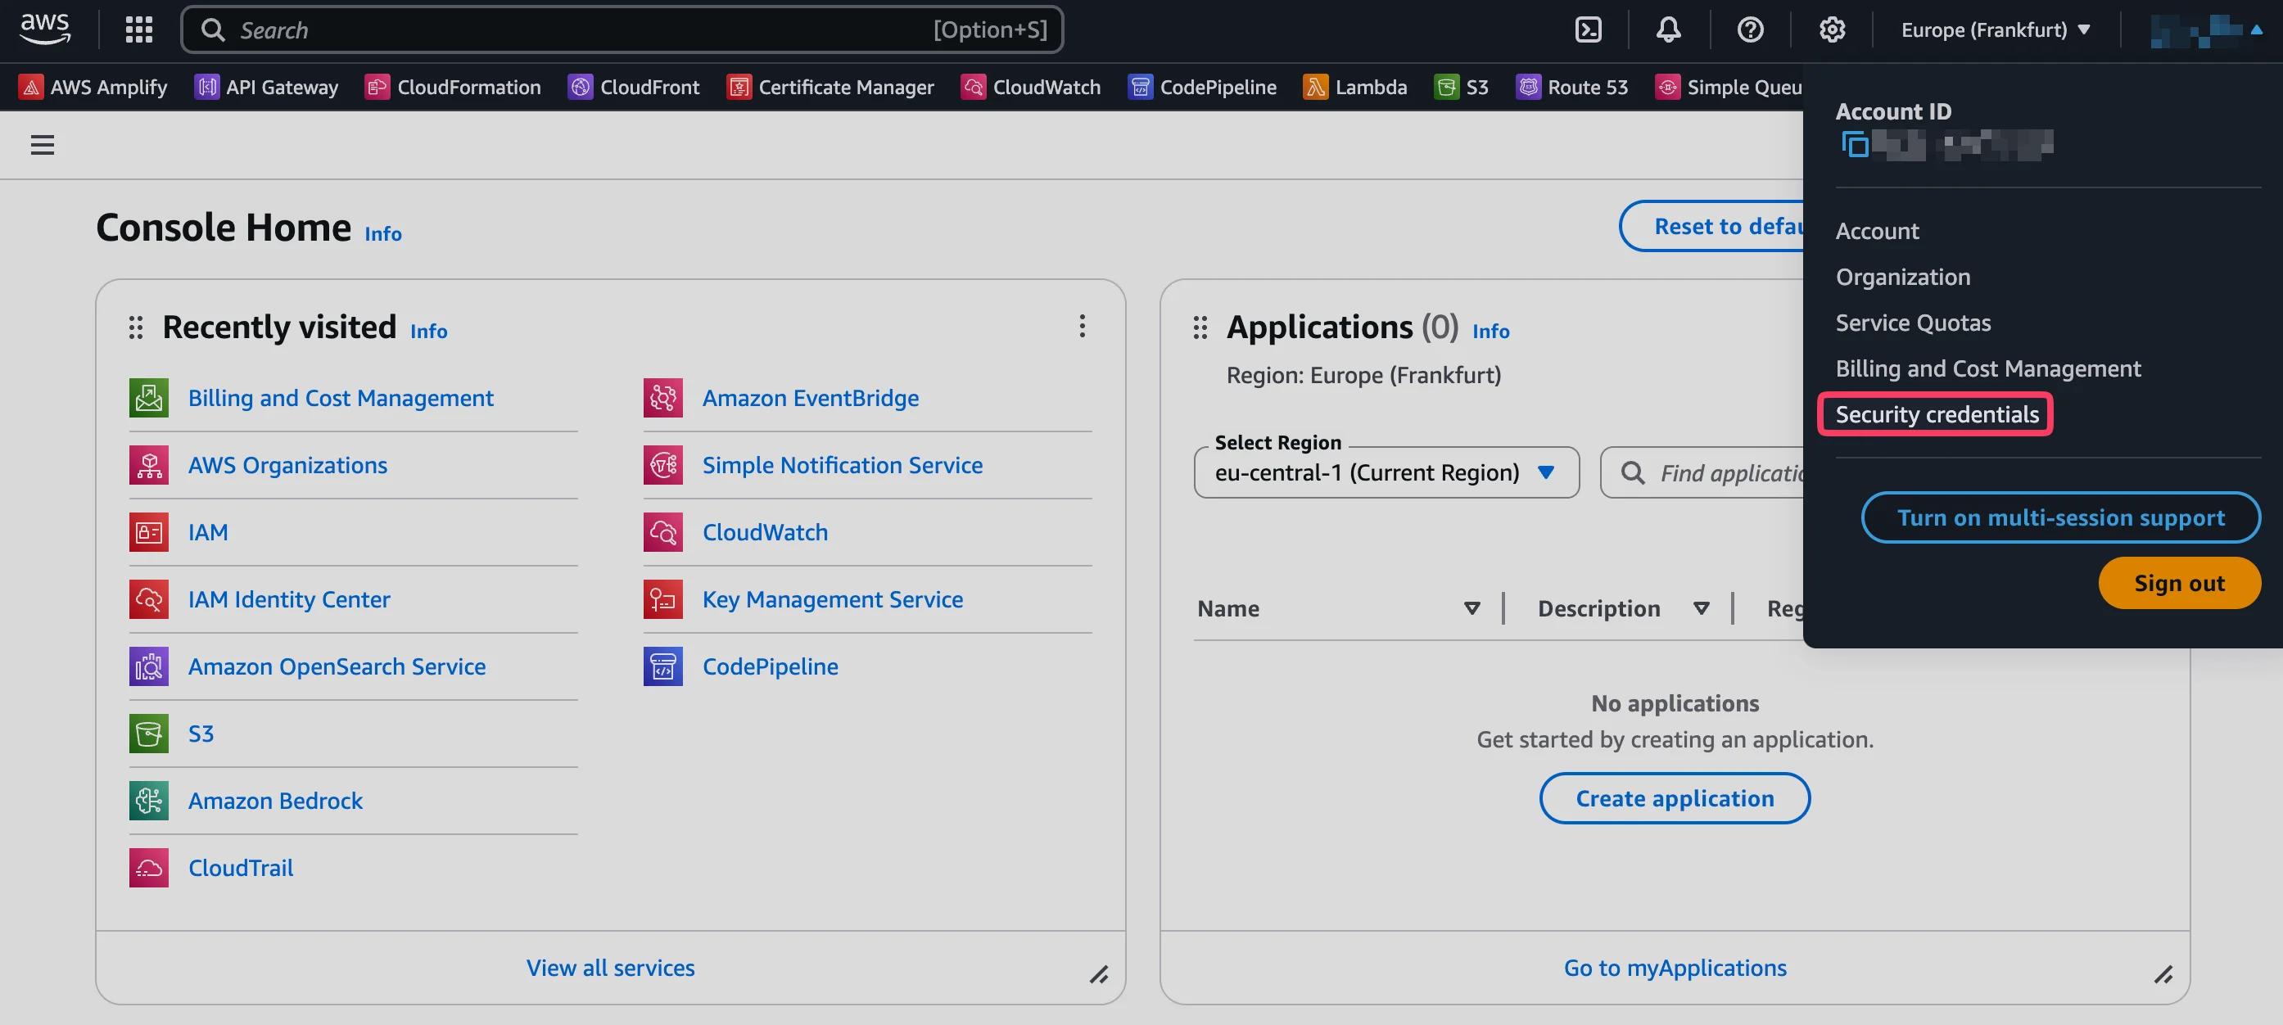Click Info link beside Console Home

(383, 234)
